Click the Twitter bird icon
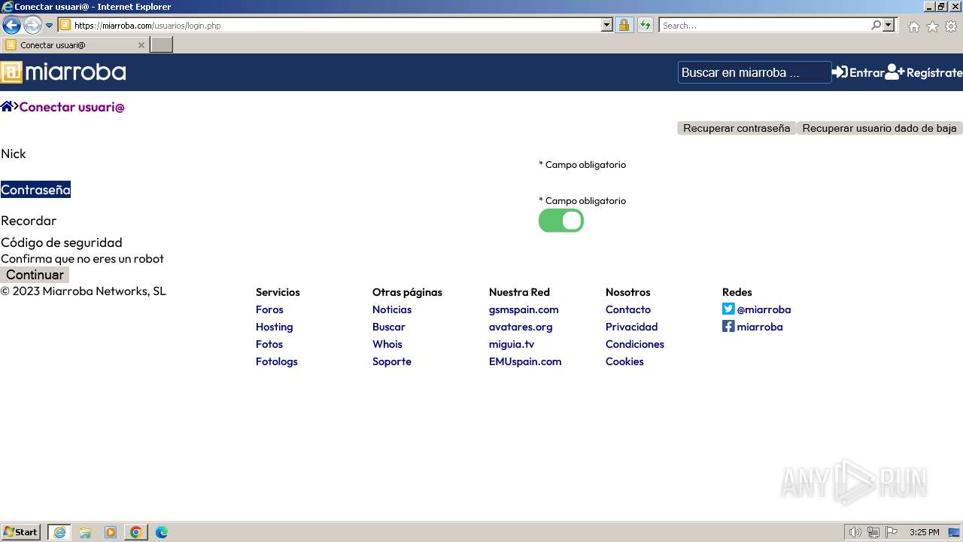Viewport: 963px width, 542px height. (728, 309)
